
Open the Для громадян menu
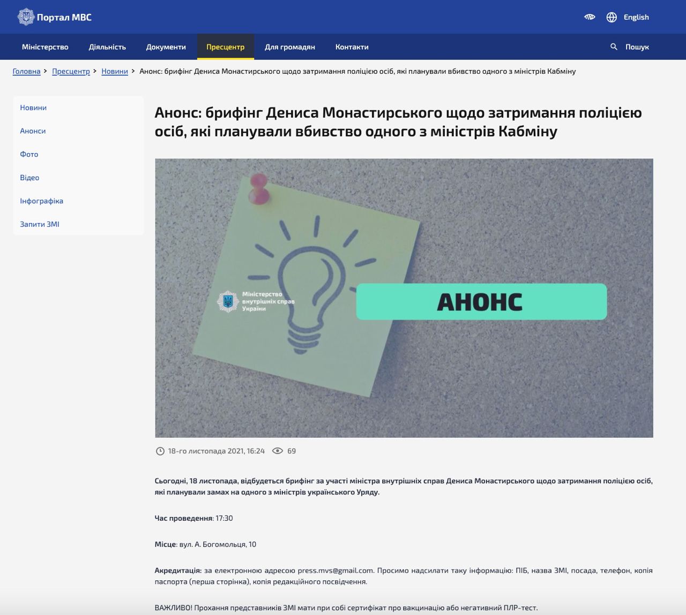290,47
